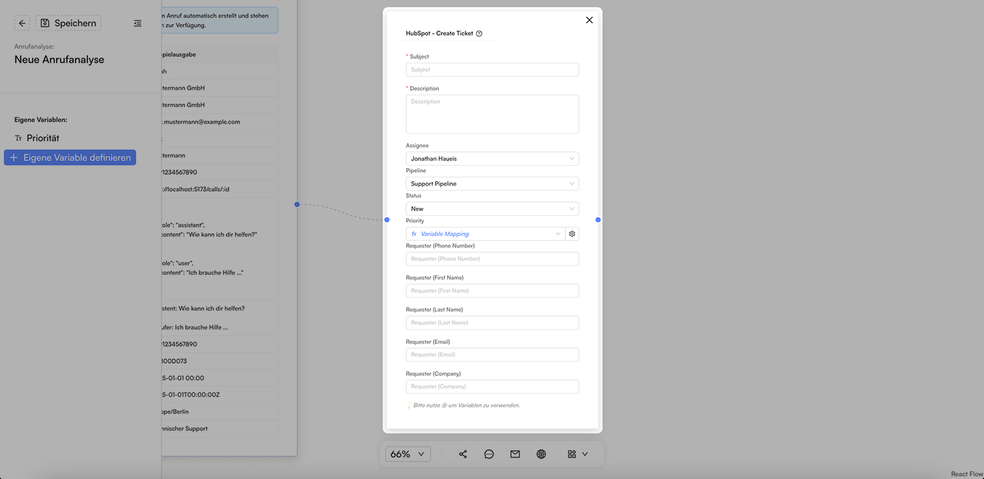This screenshot has height=479, width=984.
Task: Go back using the left arrow button
Action: (22, 23)
